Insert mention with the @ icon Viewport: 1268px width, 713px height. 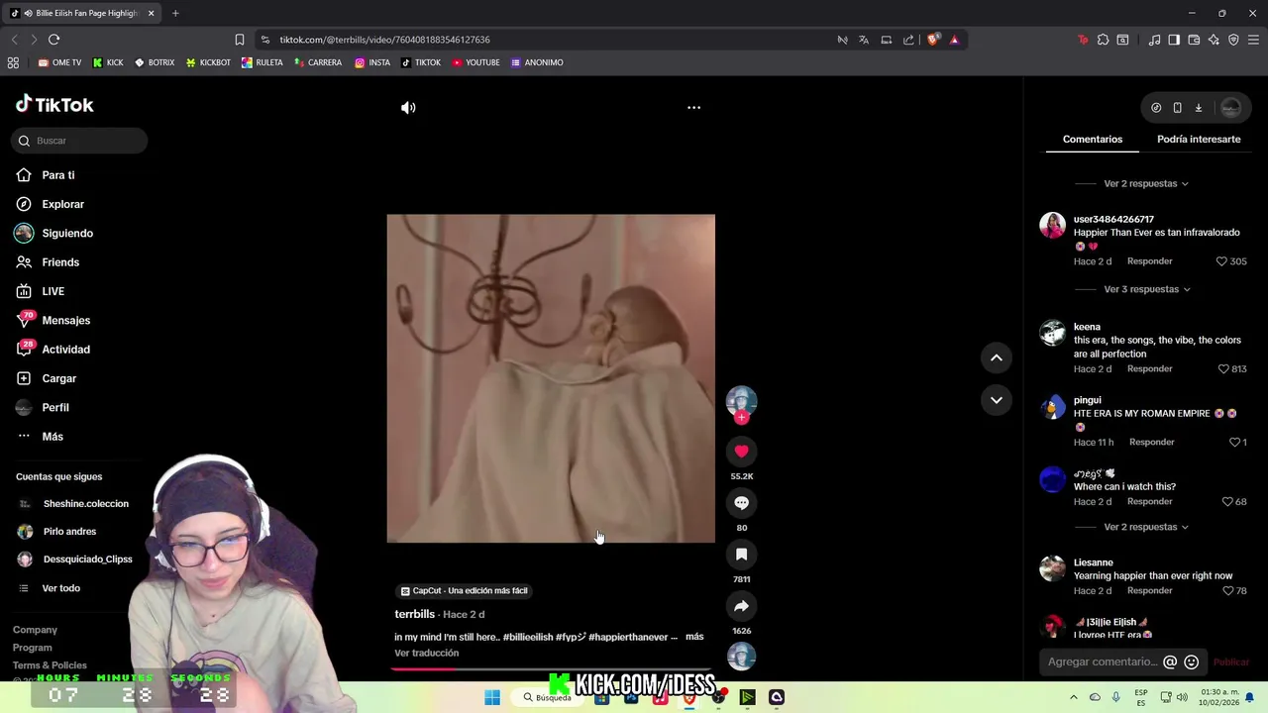tap(1170, 662)
